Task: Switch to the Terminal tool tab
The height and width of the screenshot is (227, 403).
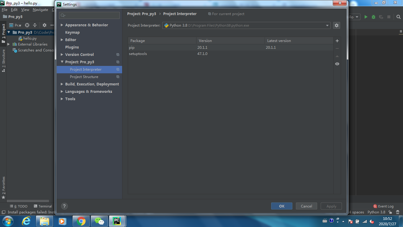Action: 43,206
